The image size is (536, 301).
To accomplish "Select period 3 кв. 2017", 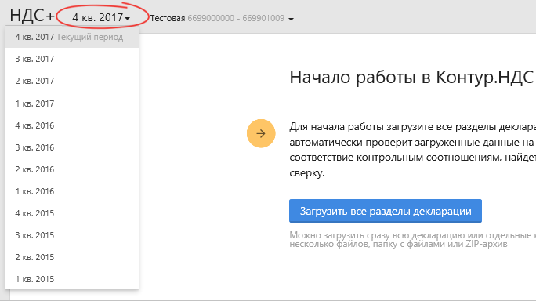I will (x=72, y=59).
